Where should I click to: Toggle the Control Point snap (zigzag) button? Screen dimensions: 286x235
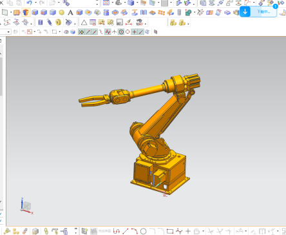[108, 32]
